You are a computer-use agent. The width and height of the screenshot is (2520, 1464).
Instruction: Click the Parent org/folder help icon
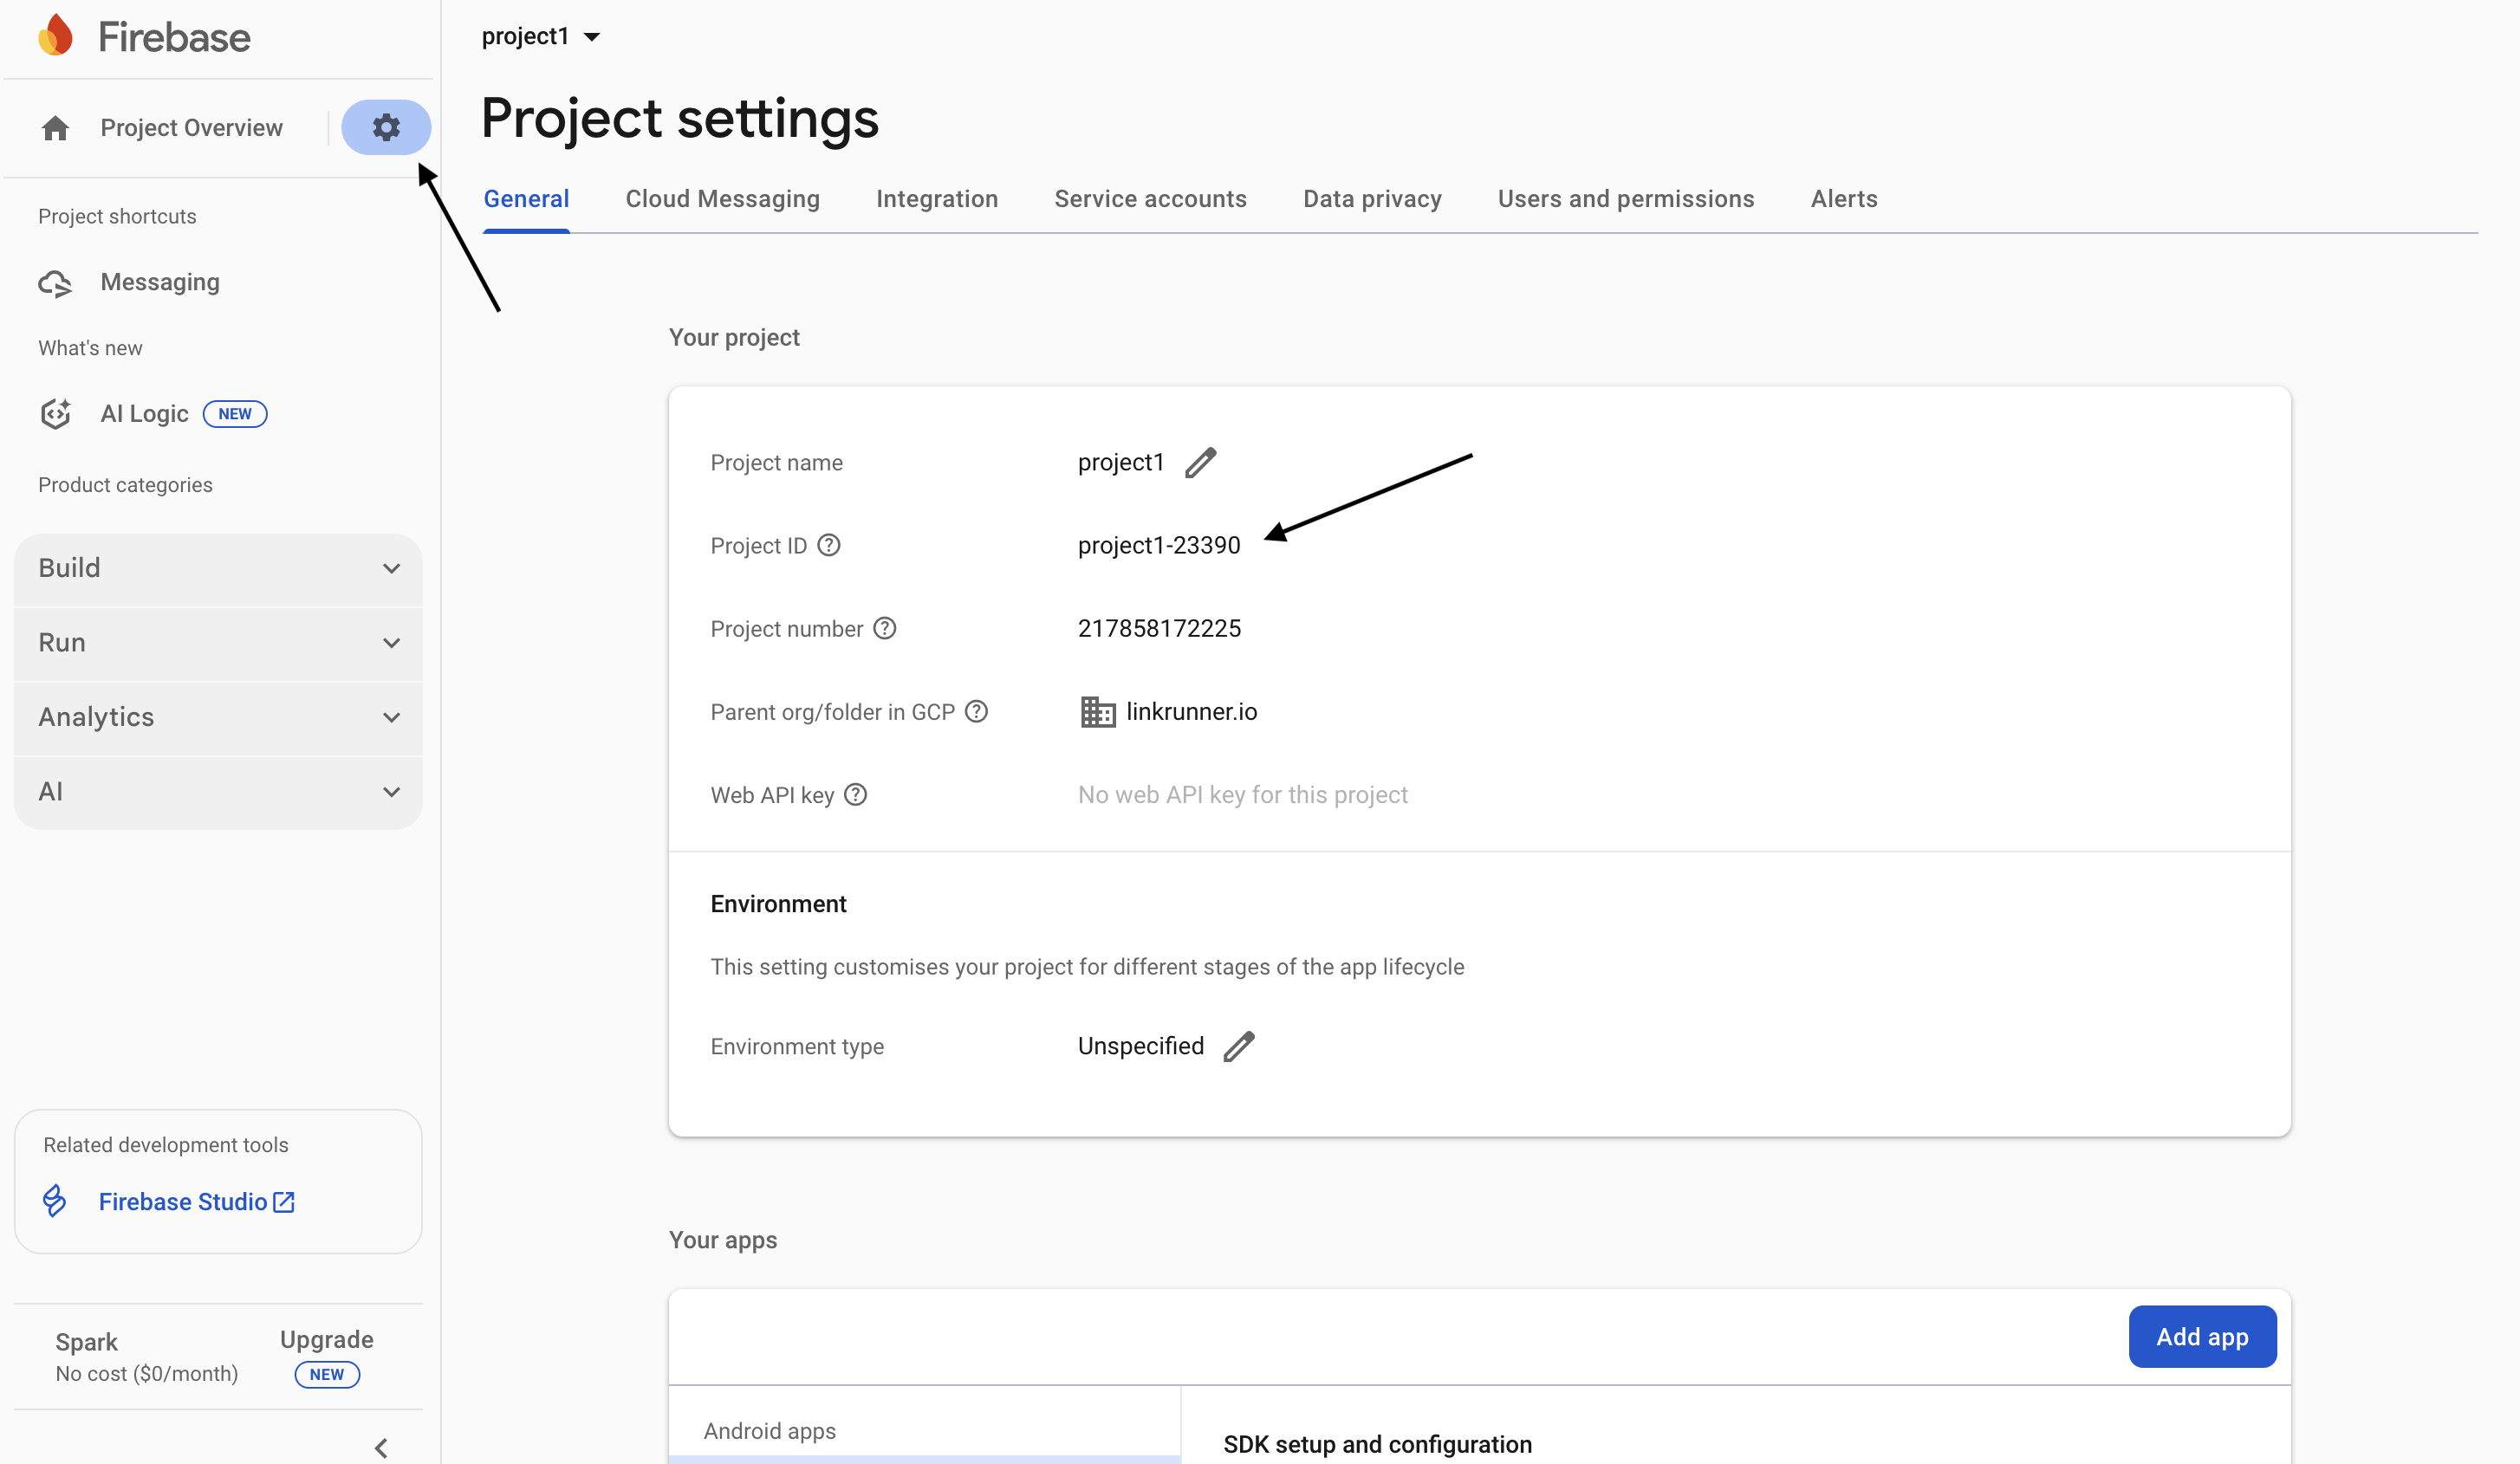[x=976, y=711]
